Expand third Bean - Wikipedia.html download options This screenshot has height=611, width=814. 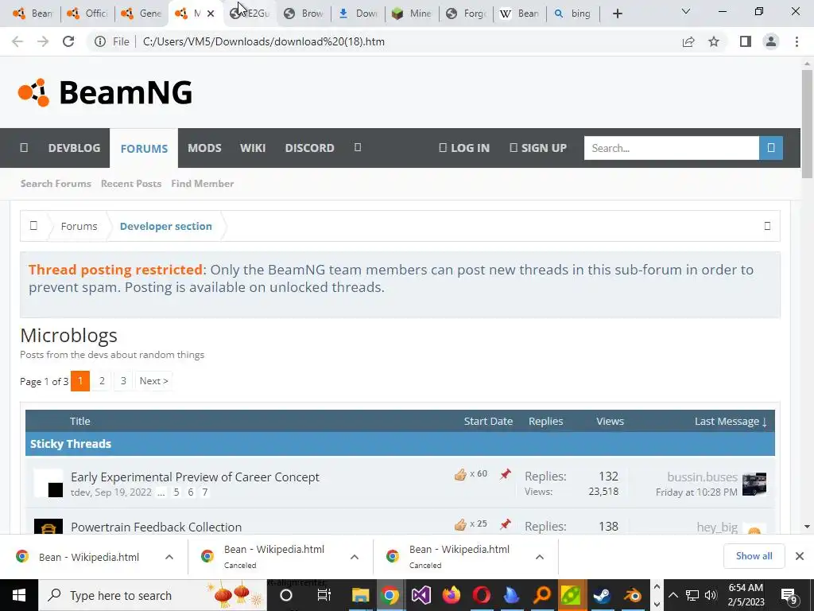pyautogui.click(x=540, y=557)
